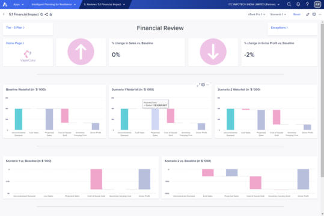324x216 pixels.
Task: Open Scenario 1 Waterfall card options menu
Action: tap(207, 85)
